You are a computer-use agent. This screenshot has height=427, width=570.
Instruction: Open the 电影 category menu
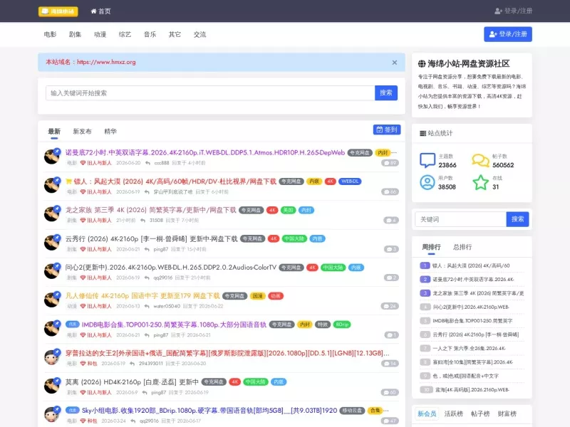tap(50, 34)
